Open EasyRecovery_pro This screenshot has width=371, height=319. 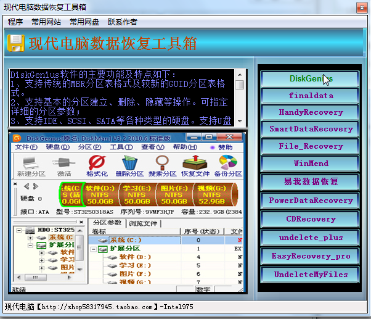click(310, 256)
